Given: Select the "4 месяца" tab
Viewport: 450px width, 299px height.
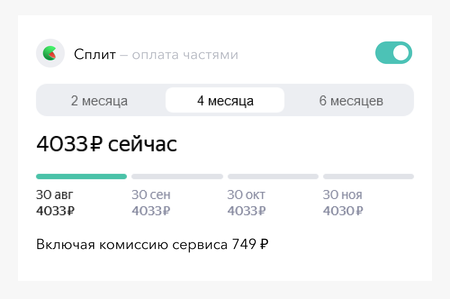Looking at the screenshot, I should 225,101.
